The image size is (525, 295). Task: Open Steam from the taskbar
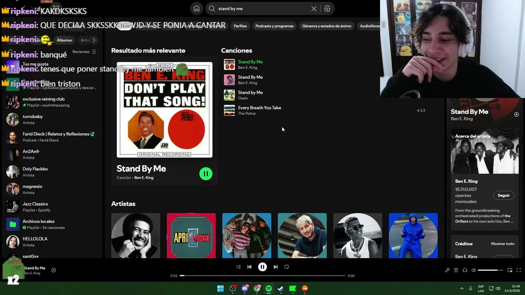pos(281,288)
